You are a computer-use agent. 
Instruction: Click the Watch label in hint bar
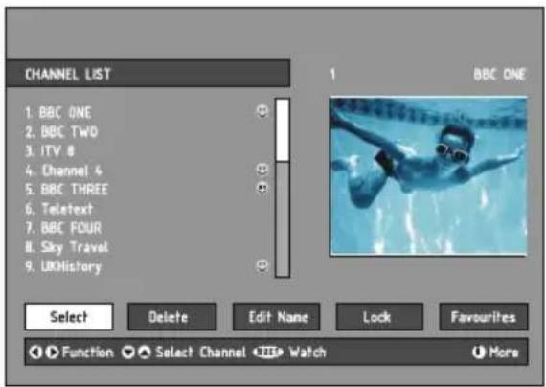coord(307,353)
